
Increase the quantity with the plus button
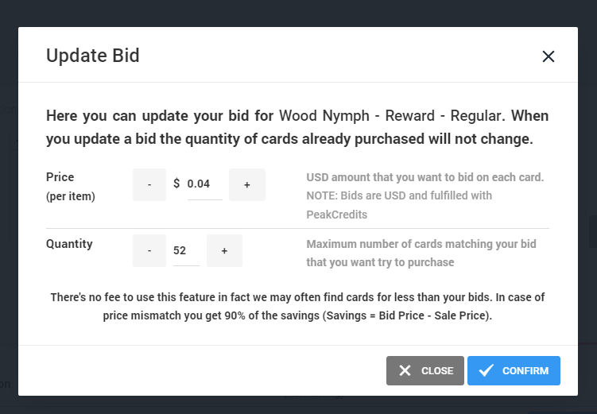pos(224,250)
